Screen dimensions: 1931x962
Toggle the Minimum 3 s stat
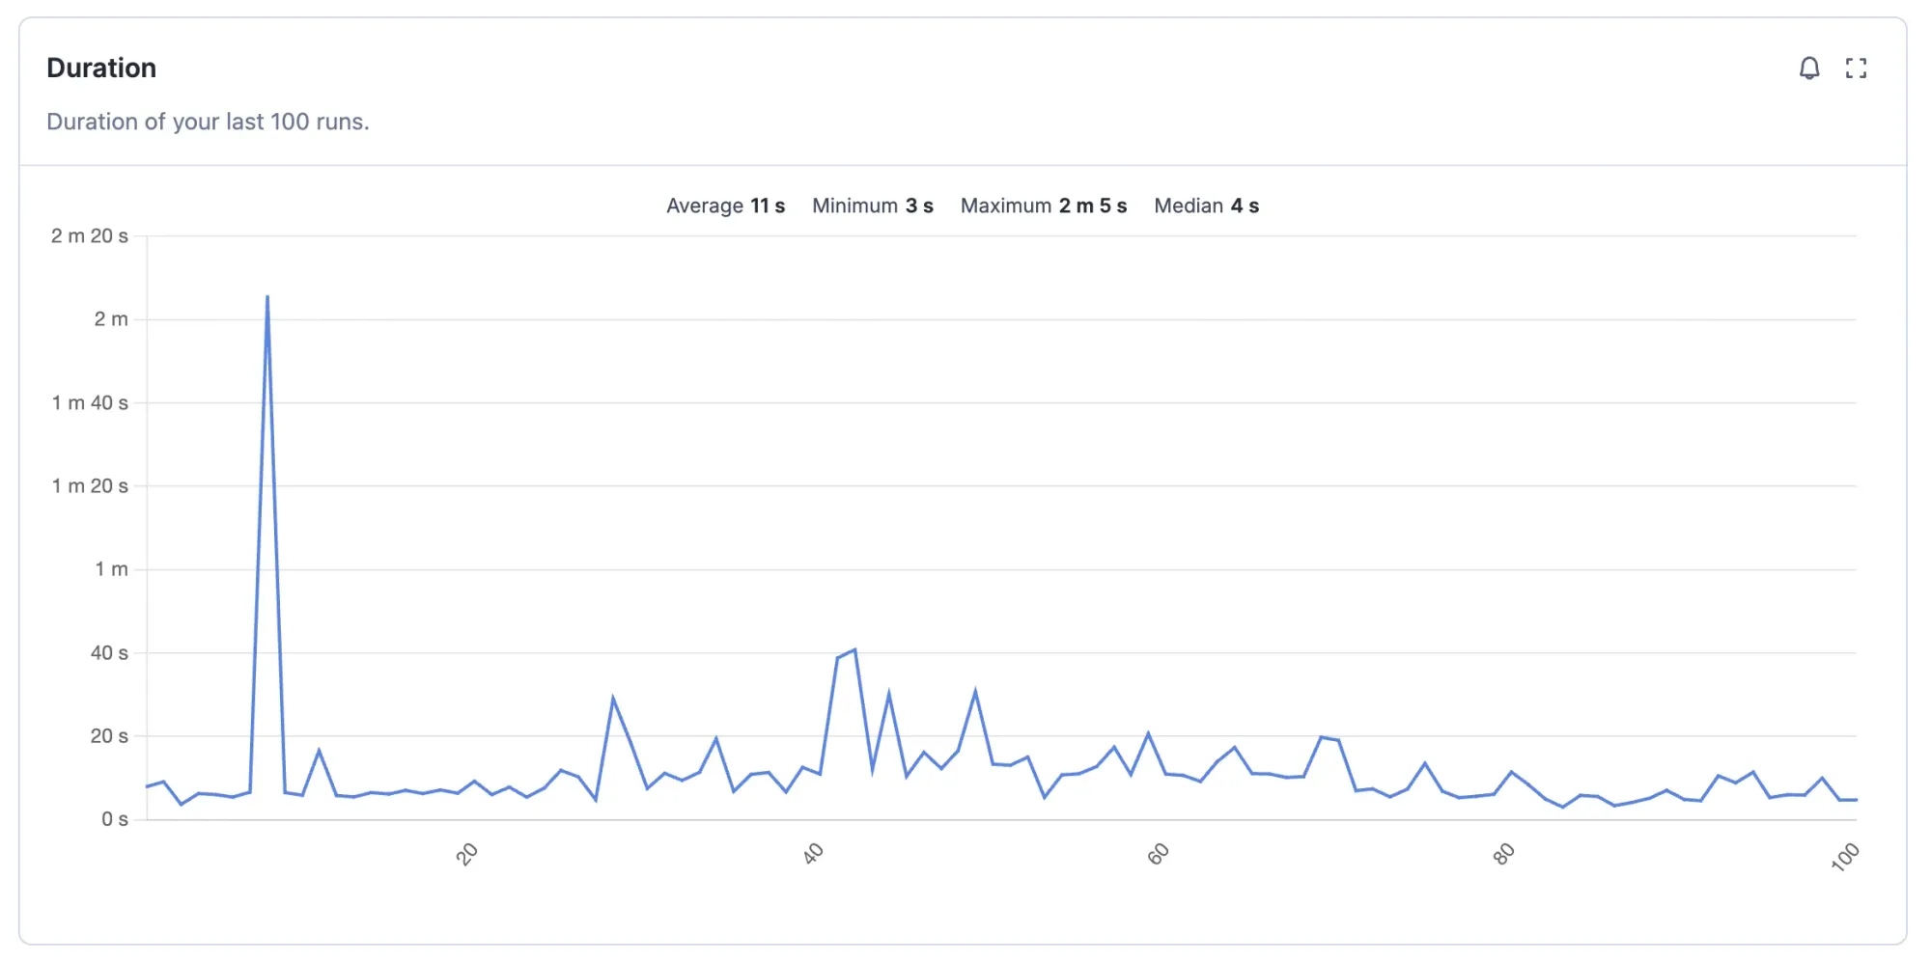pos(872,206)
